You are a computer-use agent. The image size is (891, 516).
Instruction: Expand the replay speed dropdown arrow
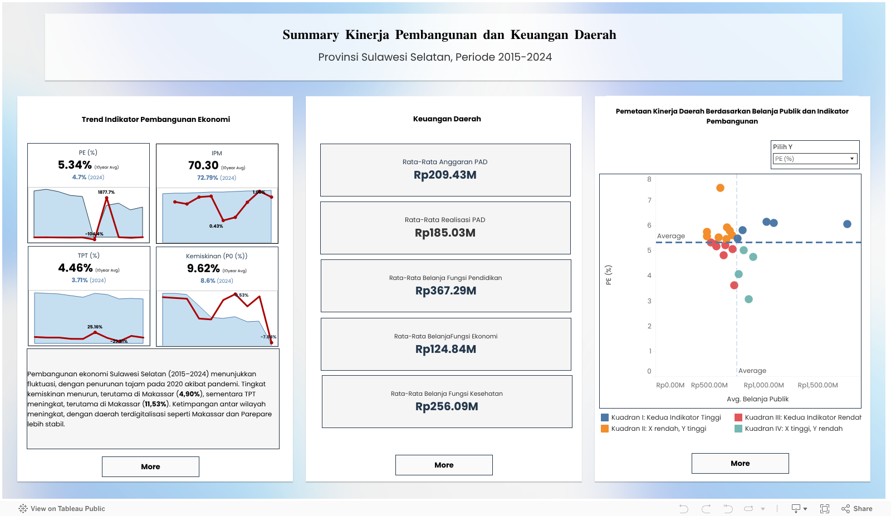[x=763, y=509]
